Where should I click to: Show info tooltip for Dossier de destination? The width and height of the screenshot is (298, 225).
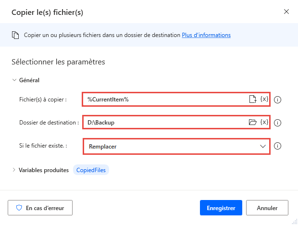click(277, 123)
